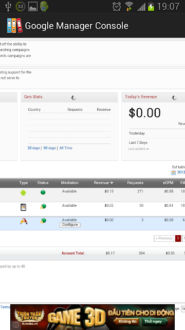Viewport: 185px width, 330px height.
Task: Click the Geo Stats loading spinner
Action: coord(73,97)
